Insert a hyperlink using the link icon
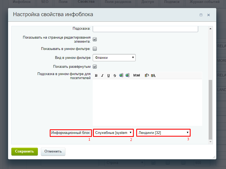Image resolution: width=226 pixels, height=169 pixels. [121, 75]
